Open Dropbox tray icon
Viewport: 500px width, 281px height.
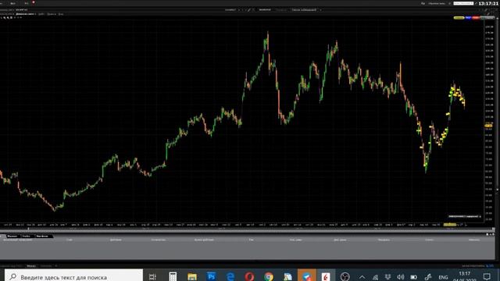coord(387,277)
